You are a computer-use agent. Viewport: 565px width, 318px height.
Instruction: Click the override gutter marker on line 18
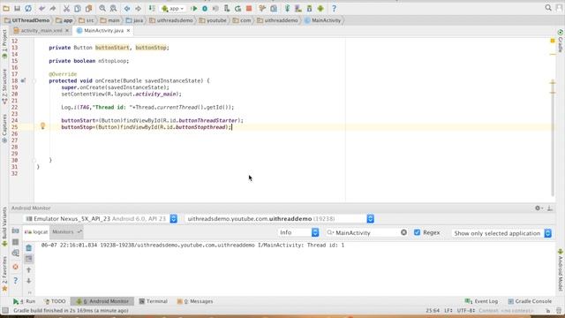[23, 80]
